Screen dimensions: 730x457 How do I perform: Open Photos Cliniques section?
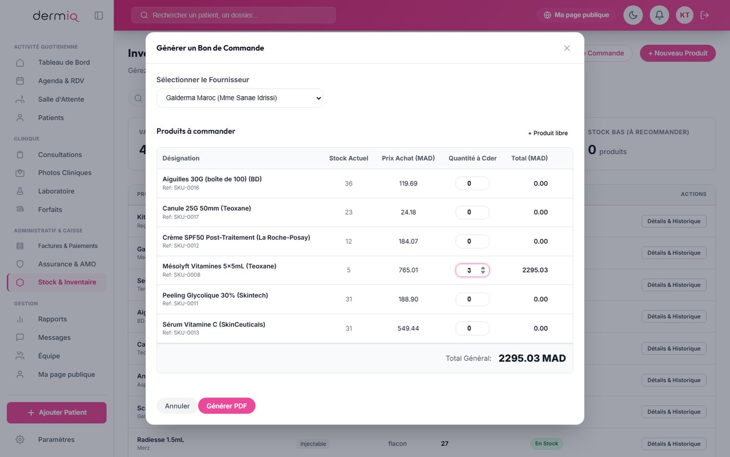point(56,173)
